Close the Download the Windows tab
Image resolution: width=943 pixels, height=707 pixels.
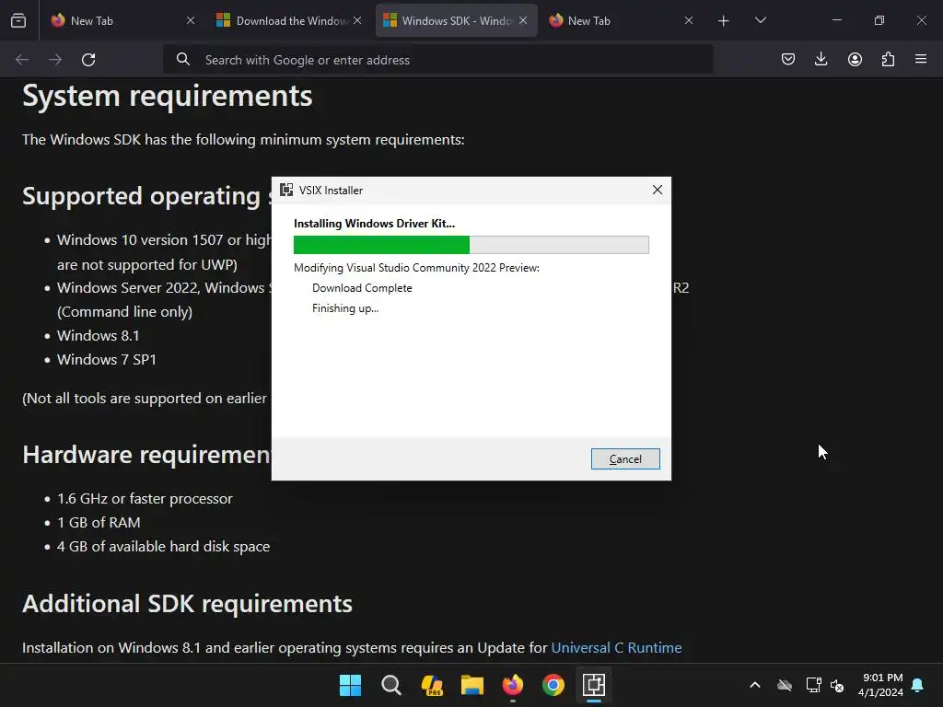point(357,20)
